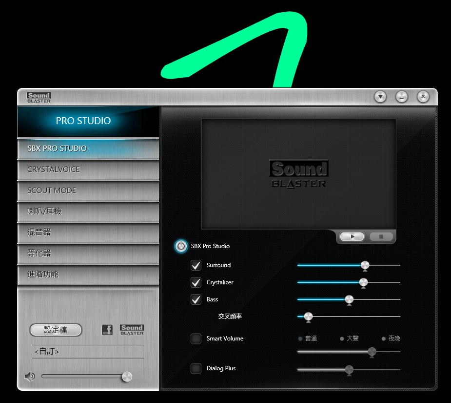
Task: Enable the Smart Volume checkbox
Action: coord(196,339)
